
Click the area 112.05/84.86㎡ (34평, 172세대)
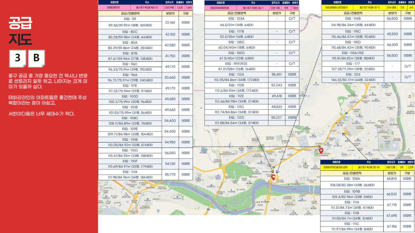236,80
